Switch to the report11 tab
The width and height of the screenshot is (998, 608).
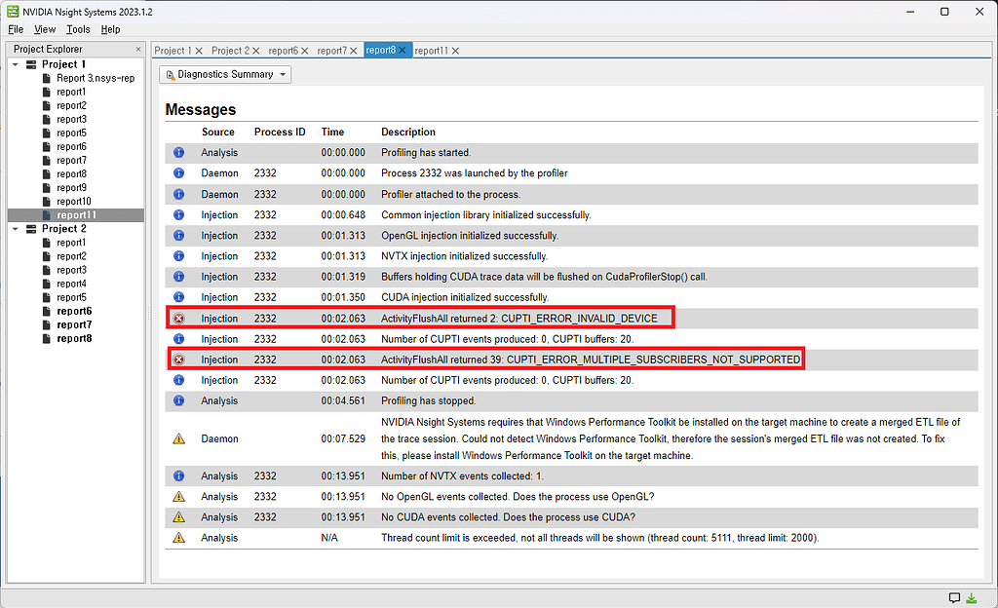coord(431,51)
